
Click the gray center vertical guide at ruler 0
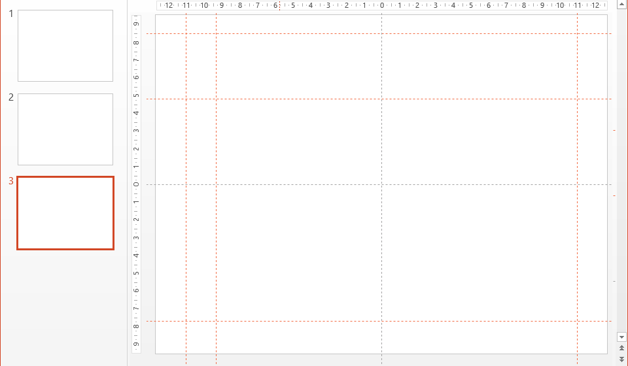(381, 188)
